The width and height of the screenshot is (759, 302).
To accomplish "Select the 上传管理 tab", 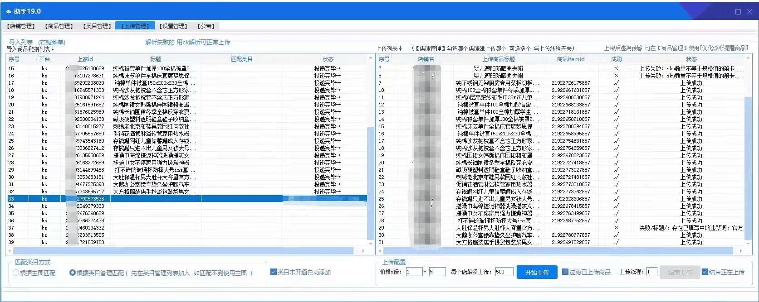I will (135, 26).
